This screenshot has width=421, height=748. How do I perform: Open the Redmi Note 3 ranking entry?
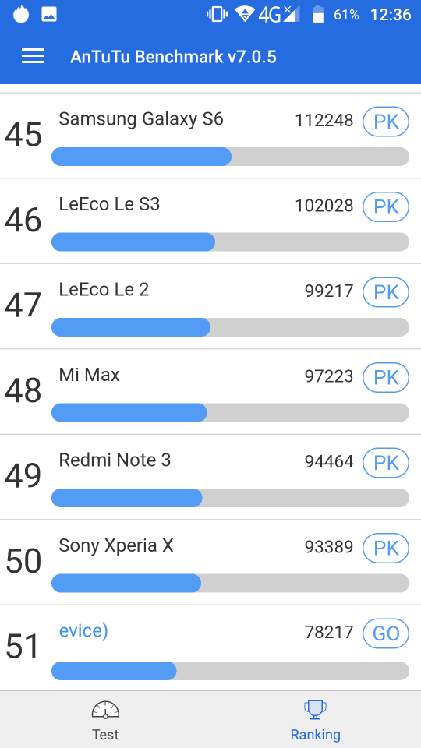210,477
